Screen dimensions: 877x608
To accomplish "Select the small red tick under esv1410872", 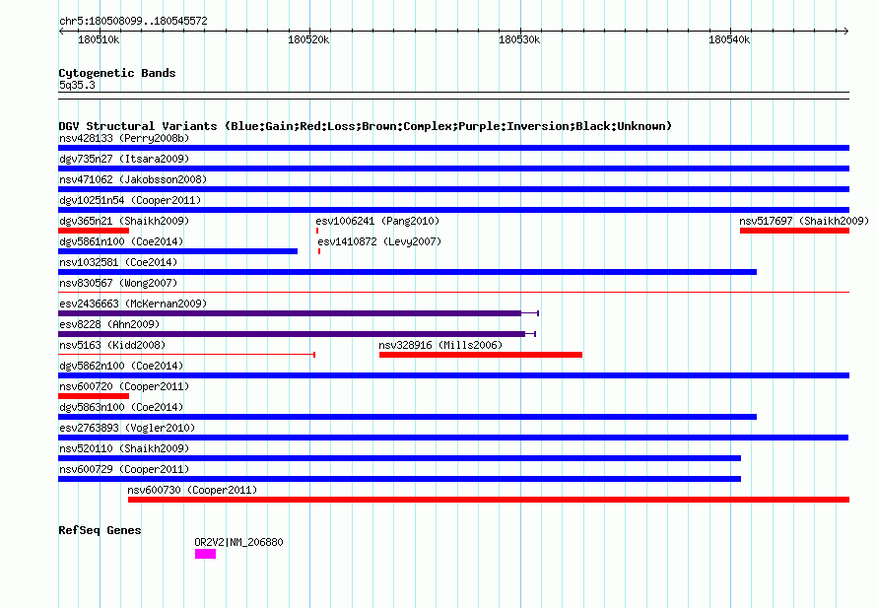I will [319, 251].
